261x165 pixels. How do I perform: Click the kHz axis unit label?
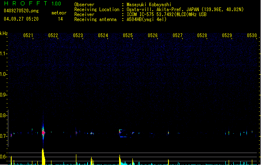point(4,33)
